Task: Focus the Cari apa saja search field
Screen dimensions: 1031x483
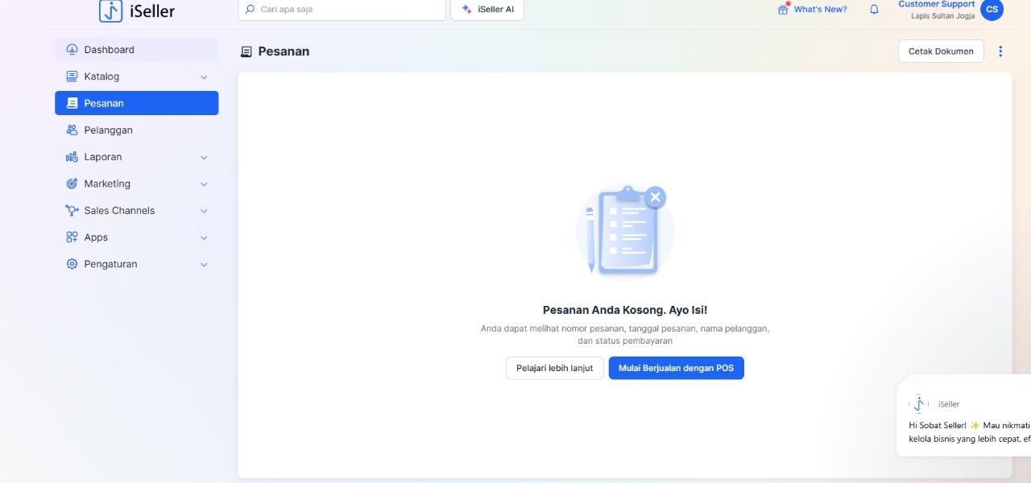Action: (346, 10)
